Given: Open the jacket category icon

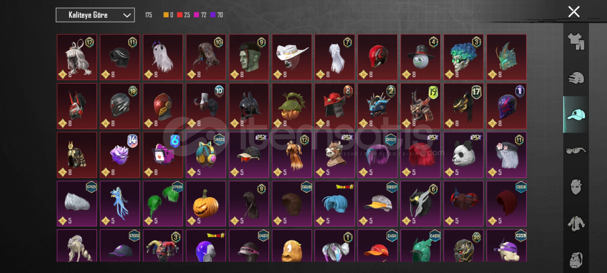Looking at the screenshot, I should point(576,224).
